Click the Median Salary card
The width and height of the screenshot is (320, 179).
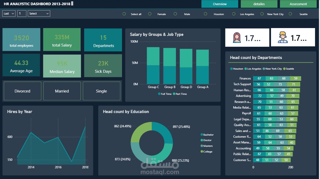point(62,66)
